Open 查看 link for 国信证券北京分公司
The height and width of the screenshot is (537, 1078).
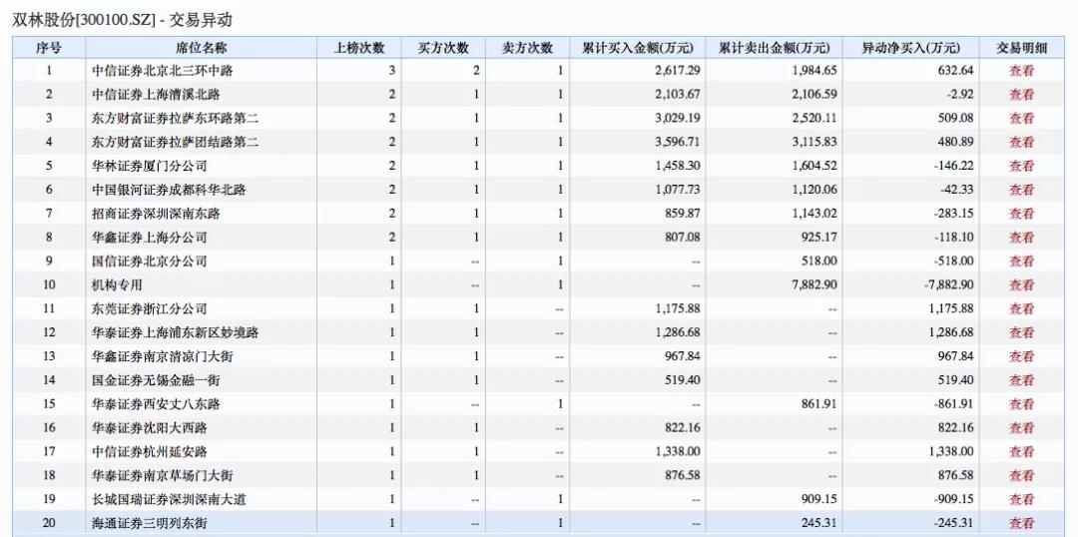(1021, 262)
